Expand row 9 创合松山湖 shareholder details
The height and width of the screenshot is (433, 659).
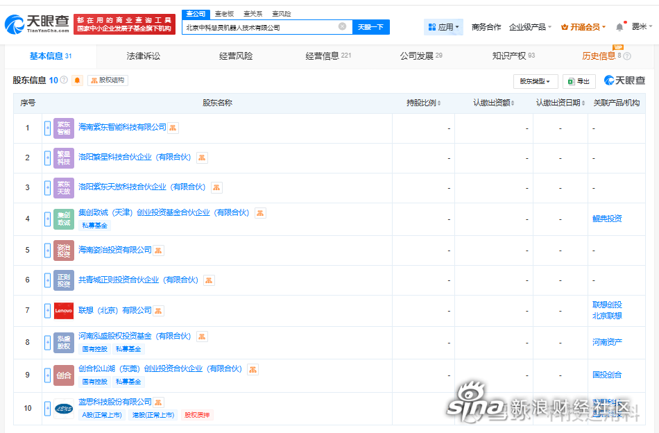click(47, 375)
